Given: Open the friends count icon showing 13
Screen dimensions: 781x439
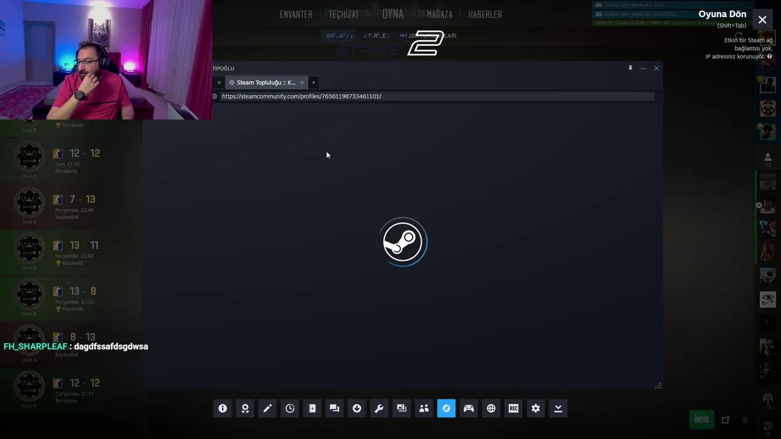Looking at the screenshot, I should (768, 160).
